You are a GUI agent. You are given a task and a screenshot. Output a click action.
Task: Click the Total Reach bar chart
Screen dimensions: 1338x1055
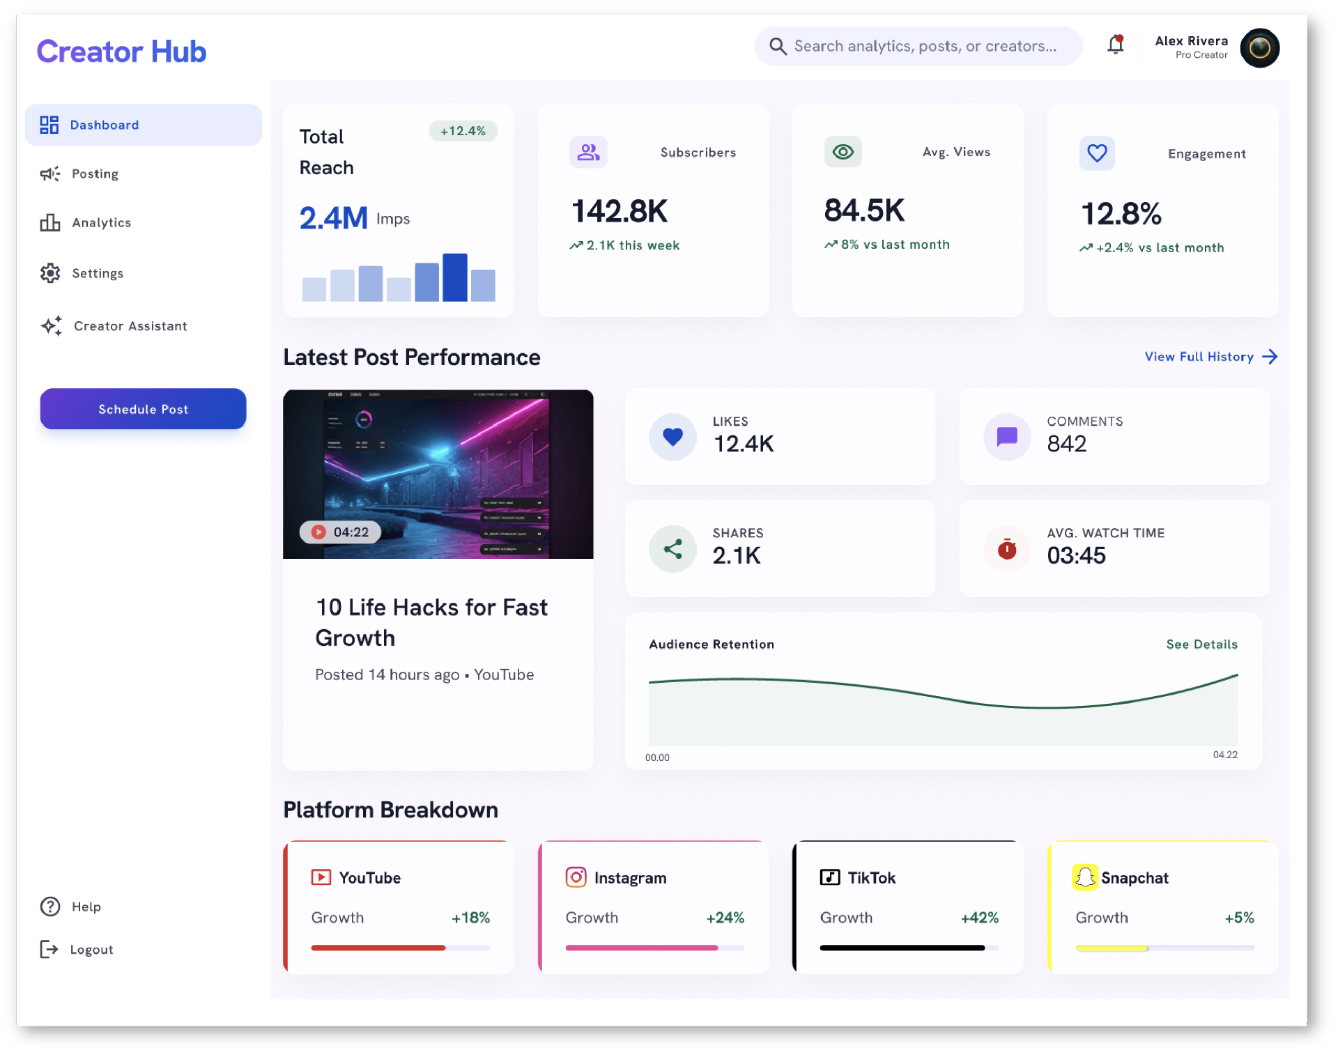399,277
